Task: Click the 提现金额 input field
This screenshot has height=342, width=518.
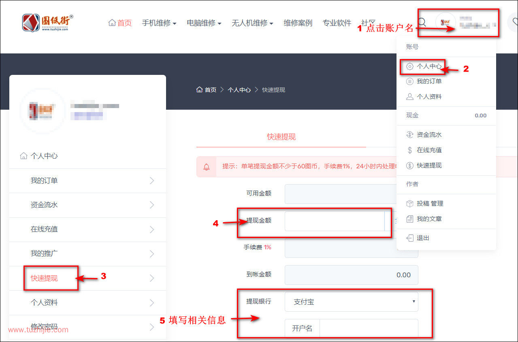Action: pyautogui.click(x=334, y=221)
